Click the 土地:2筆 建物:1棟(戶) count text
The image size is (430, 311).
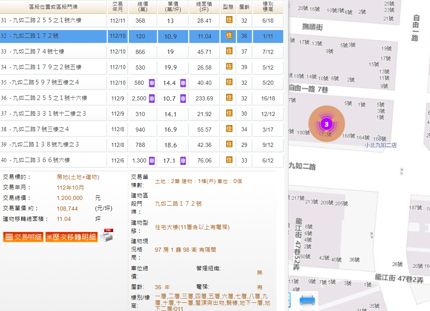click(199, 181)
